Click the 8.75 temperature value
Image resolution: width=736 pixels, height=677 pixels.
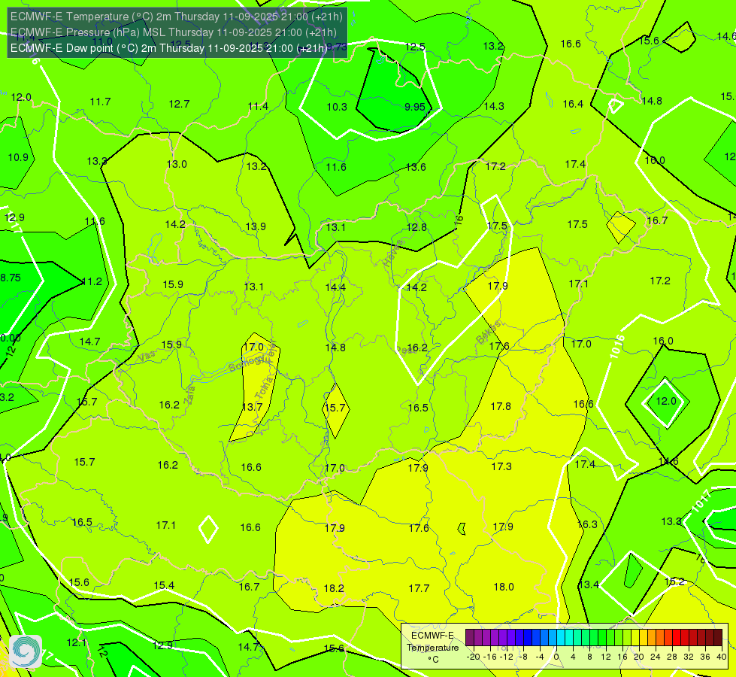coord(11,278)
